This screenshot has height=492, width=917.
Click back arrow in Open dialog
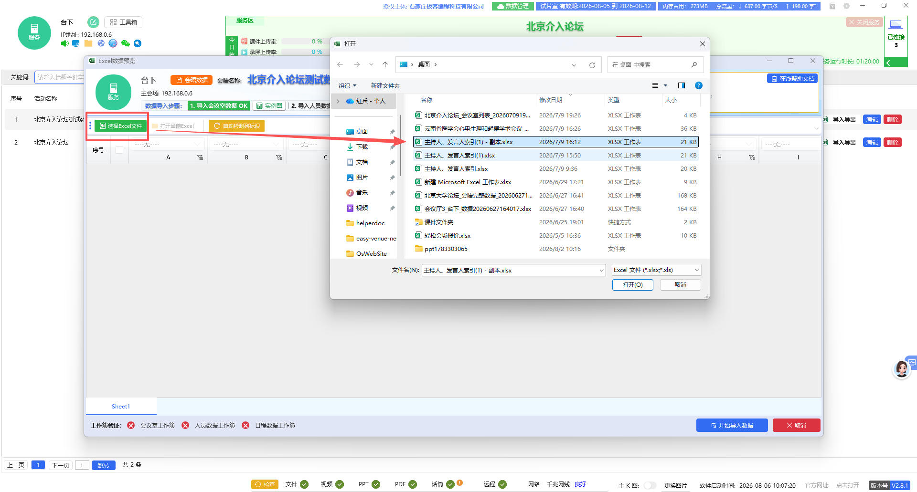[340, 64]
